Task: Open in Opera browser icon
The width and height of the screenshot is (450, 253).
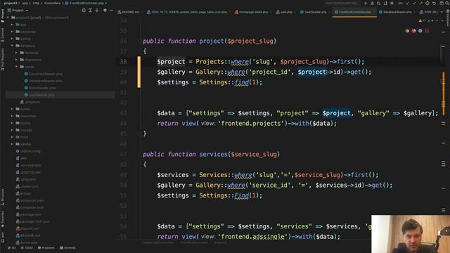Action: pyautogui.click(x=427, y=31)
